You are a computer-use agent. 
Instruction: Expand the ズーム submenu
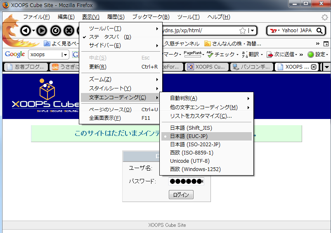(121, 79)
